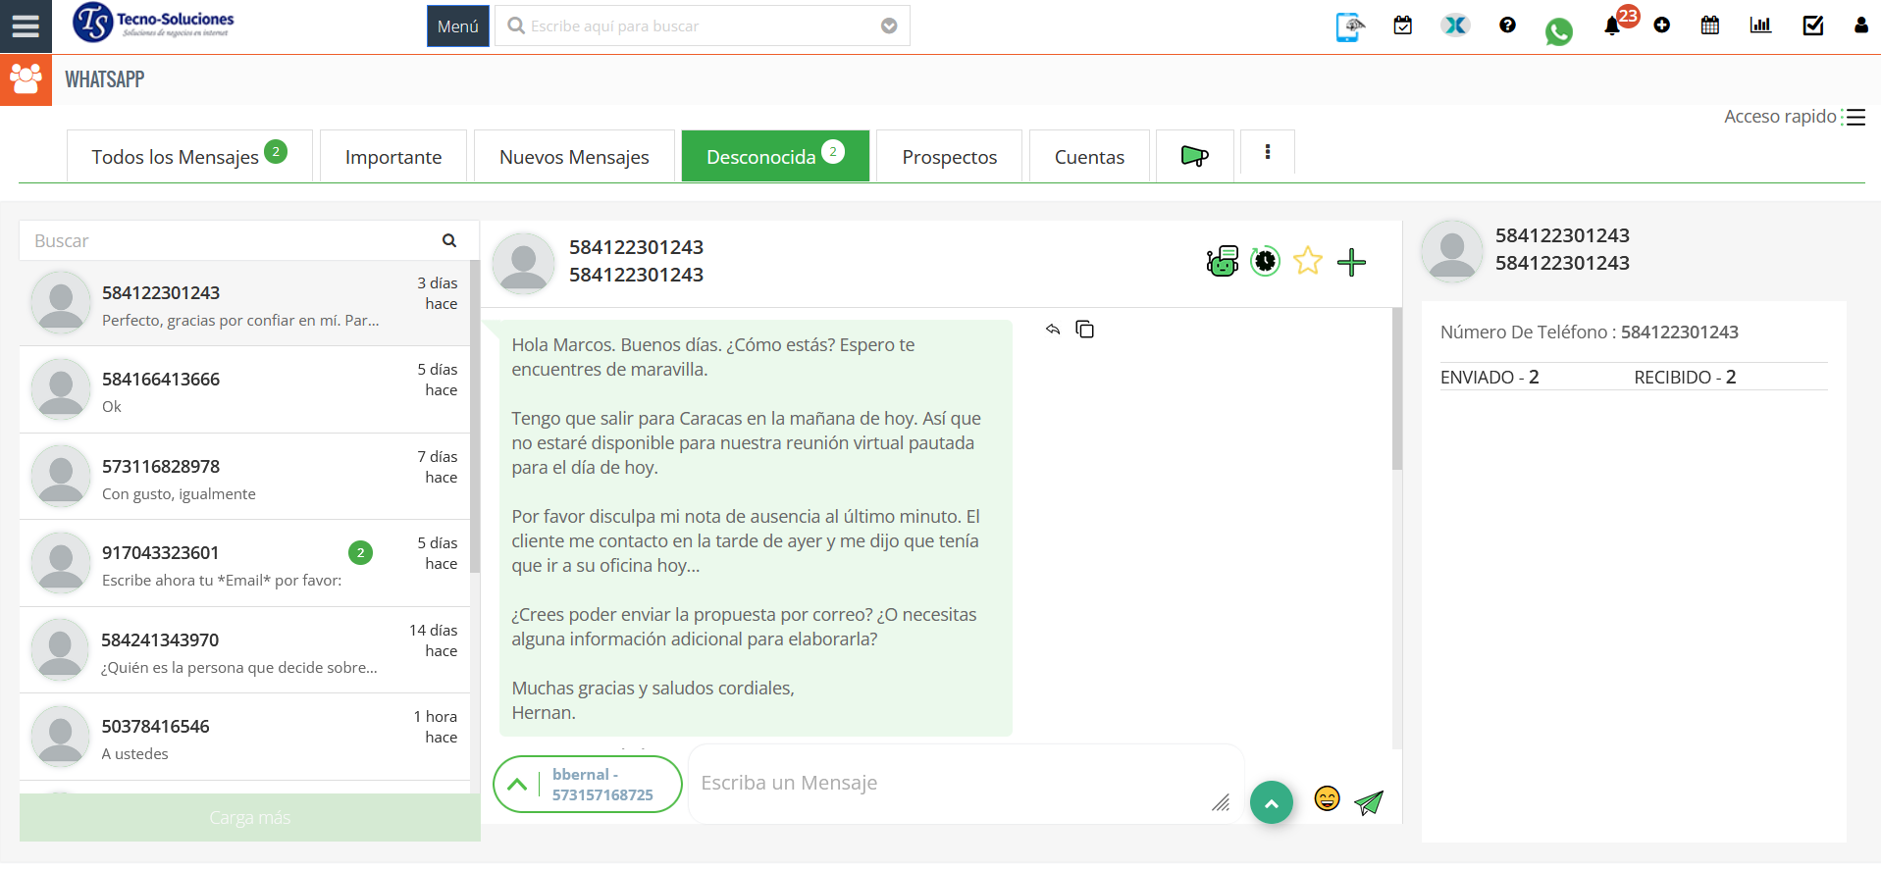Switch to the Prospectos tab
The width and height of the screenshot is (1881, 869).
(x=949, y=157)
